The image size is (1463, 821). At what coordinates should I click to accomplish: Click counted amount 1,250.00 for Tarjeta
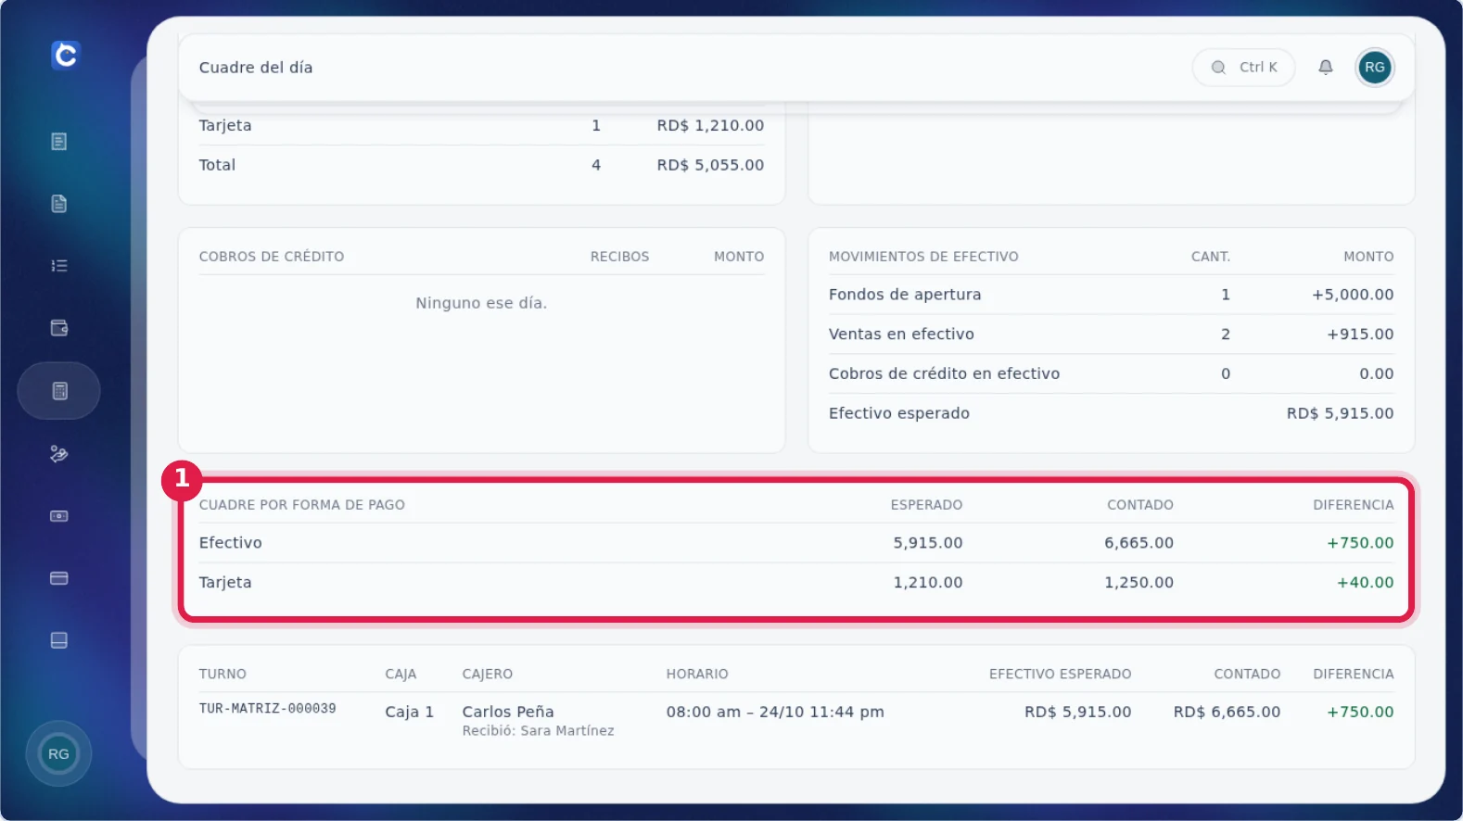pyautogui.click(x=1139, y=583)
